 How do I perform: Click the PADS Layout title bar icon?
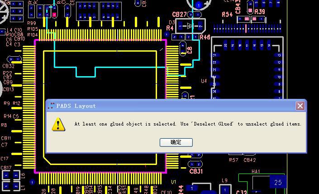[51, 106]
